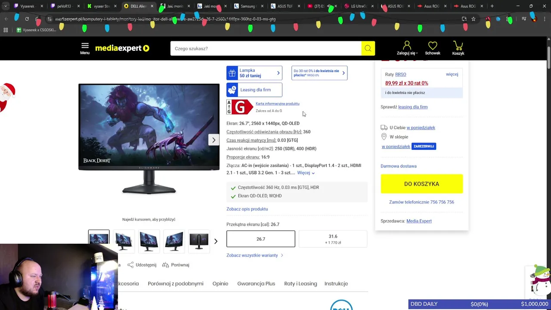The height and width of the screenshot is (310, 551).
Task: Open the RRSO link next to Raty
Action: coord(401,74)
